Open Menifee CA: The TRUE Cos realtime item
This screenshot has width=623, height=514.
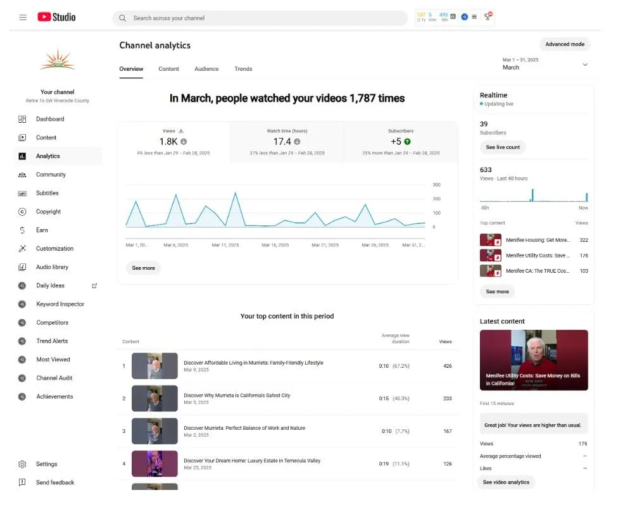(534, 271)
